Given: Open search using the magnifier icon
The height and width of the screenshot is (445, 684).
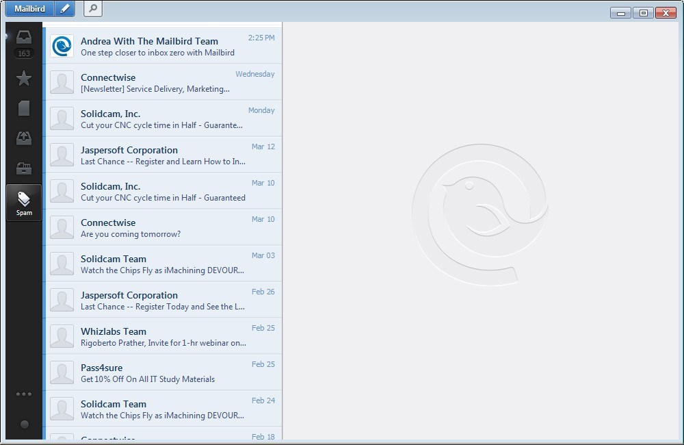Looking at the screenshot, I should tap(92, 9).
